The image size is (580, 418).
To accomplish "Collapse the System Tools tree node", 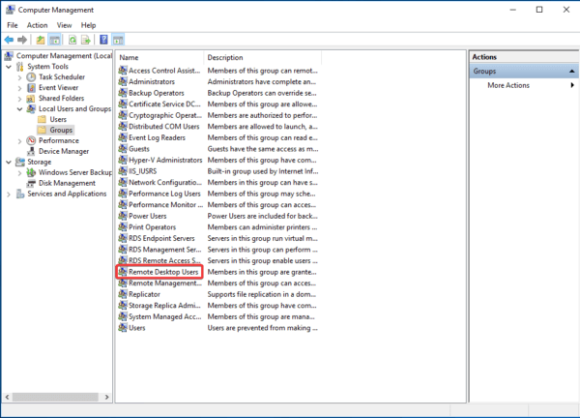I will click(x=9, y=67).
